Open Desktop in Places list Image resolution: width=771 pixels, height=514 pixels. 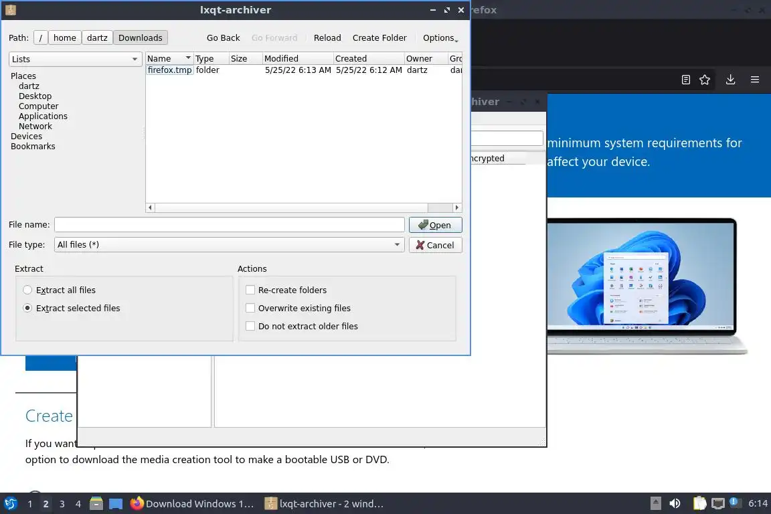[x=35, y=96]
